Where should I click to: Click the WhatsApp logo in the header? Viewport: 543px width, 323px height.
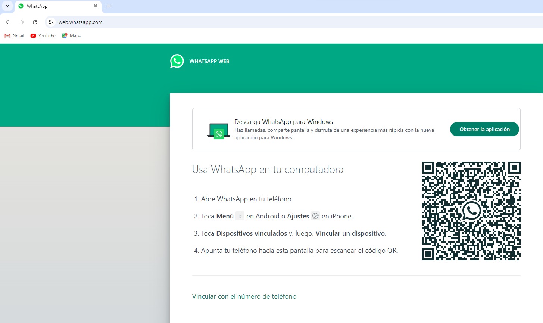[177, 61]
